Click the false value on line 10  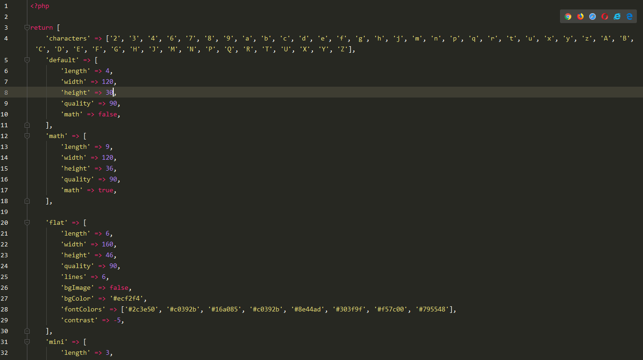108,114
